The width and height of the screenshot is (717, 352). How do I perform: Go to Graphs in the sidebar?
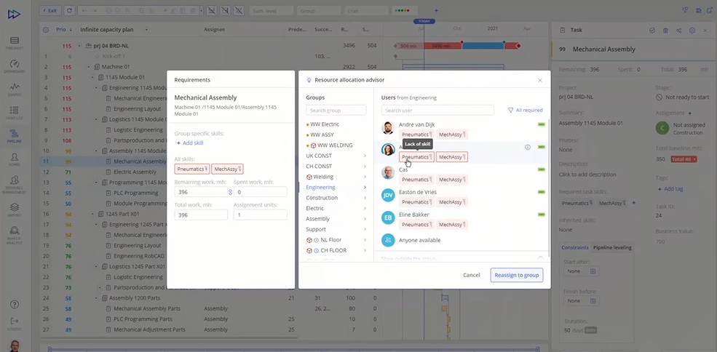[x=14, y=89]
